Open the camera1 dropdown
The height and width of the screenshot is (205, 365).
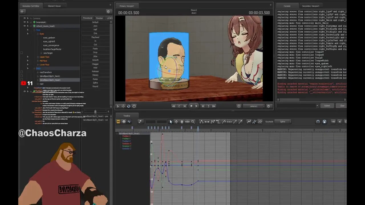(254, 106)
